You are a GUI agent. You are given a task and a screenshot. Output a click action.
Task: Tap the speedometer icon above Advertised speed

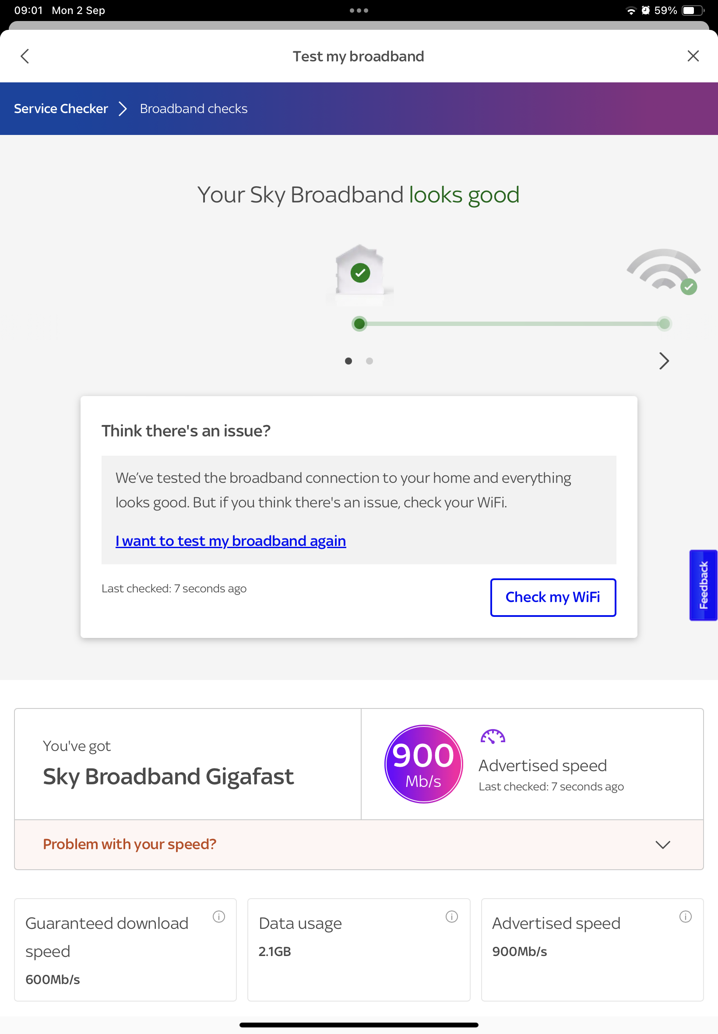493,737
